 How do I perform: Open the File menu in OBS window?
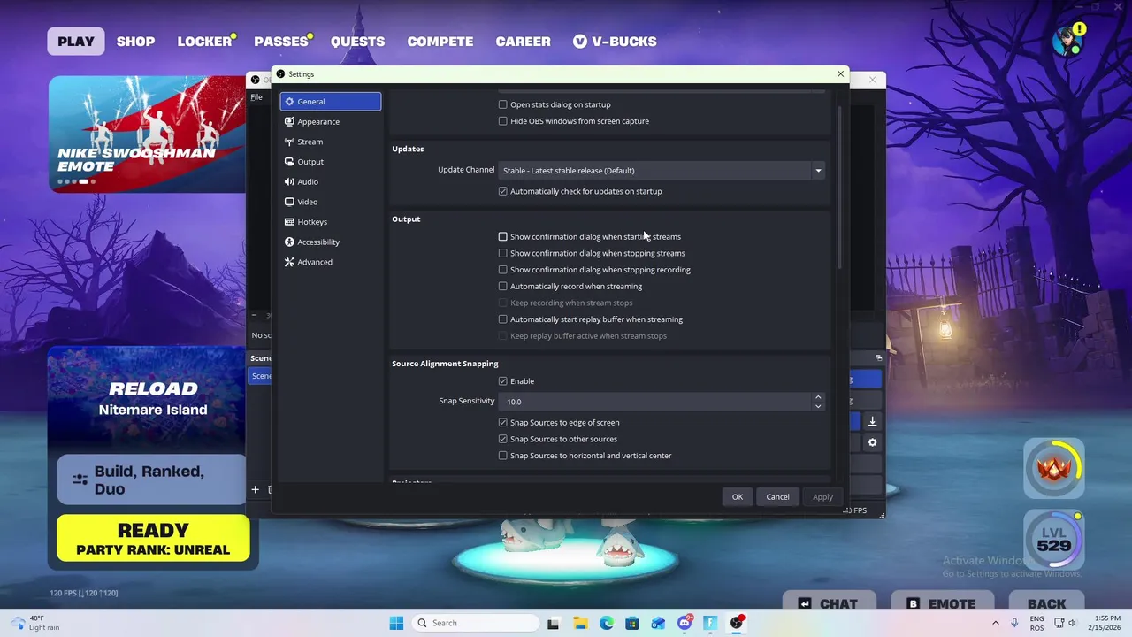[x=256, y=97]
